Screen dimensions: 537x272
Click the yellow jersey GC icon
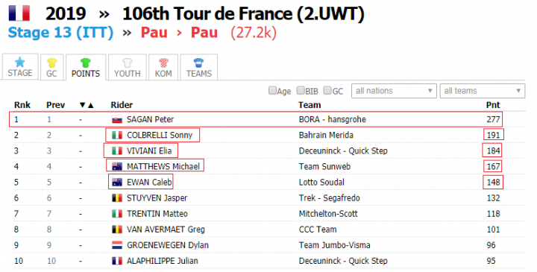tap(51, 63)
